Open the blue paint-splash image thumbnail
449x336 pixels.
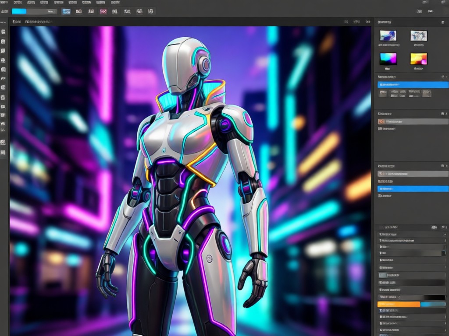coord(388,36)
